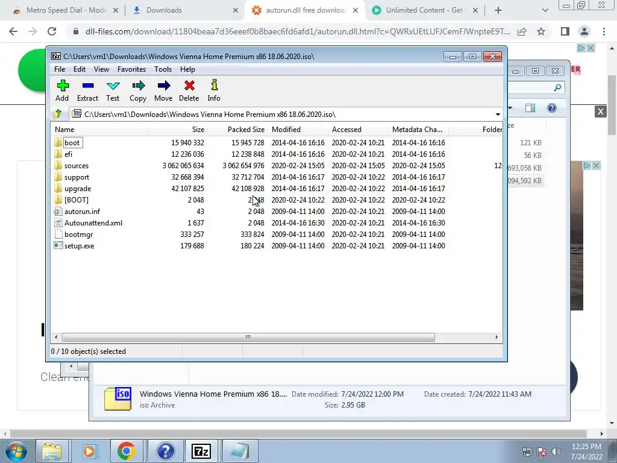
Task: Select the boot folder icon
Action: (x=58, y=142)
